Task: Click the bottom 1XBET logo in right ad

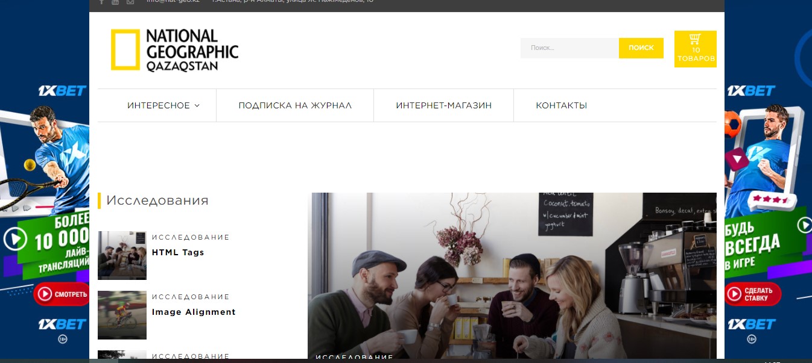Action: click(x=751, y=324)
